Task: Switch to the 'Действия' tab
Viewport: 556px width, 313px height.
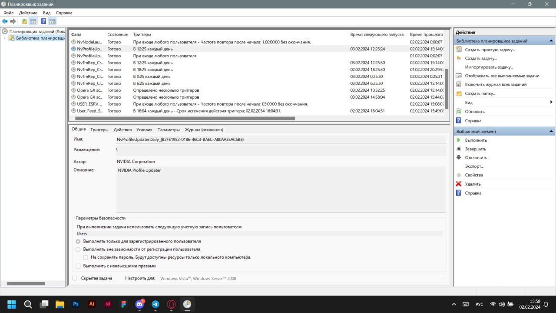Action: point(122,130)
